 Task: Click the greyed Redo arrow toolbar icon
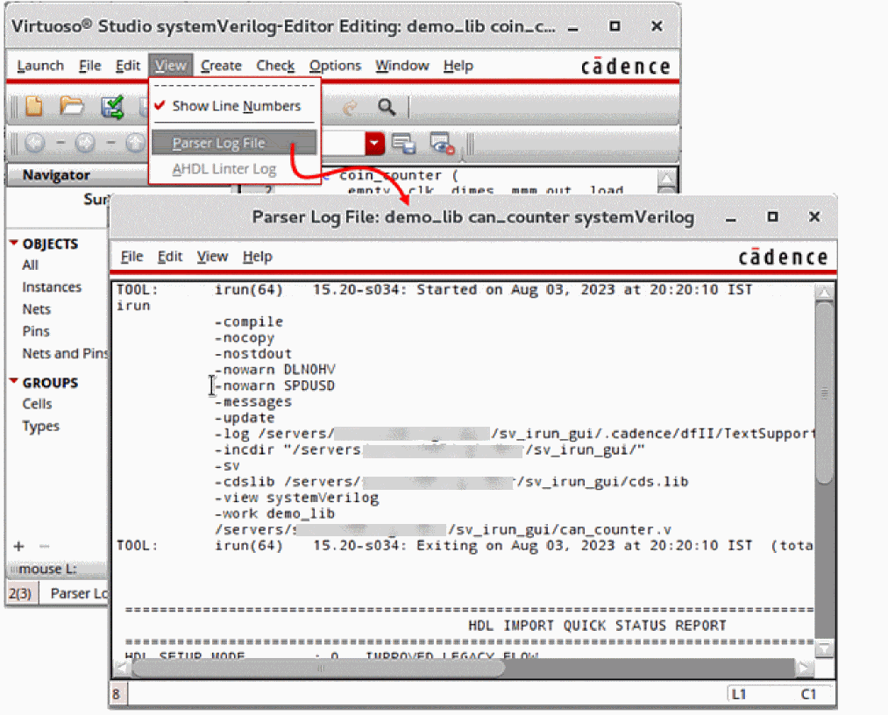click(x=350, y=107)
